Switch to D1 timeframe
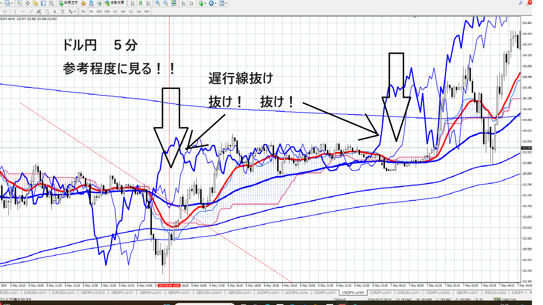 click(x=131, y=12)
